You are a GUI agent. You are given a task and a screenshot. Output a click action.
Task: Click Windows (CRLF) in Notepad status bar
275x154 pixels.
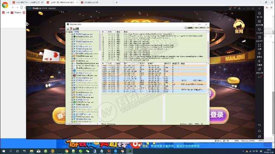click(x=248, y=141)
